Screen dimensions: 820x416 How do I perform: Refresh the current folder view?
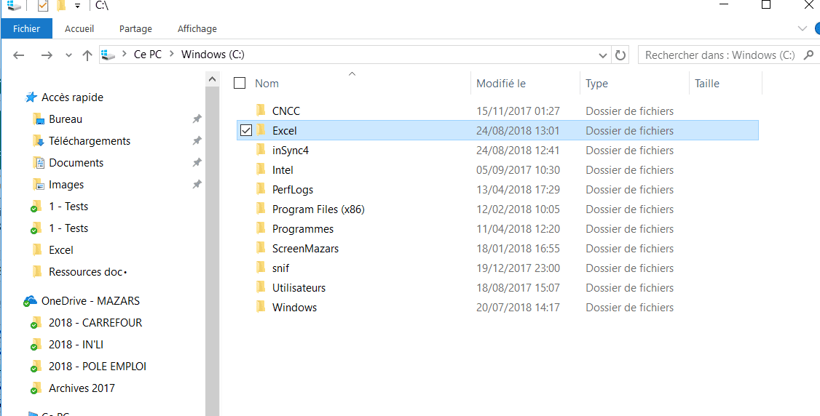click(x=620, y=55)
